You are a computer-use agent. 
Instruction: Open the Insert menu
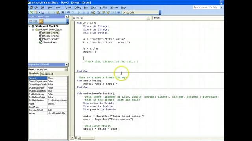[x=58, y=7]
